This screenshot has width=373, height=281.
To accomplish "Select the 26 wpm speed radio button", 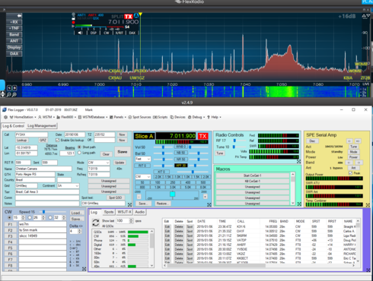I will coord(30,217).
